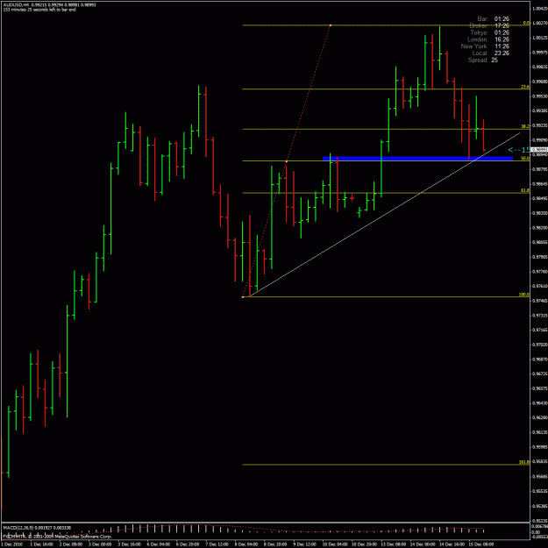Click the cyan '<--15' arrow label
The width and height of the screenshot is (548, 548).
pos(519,150)
